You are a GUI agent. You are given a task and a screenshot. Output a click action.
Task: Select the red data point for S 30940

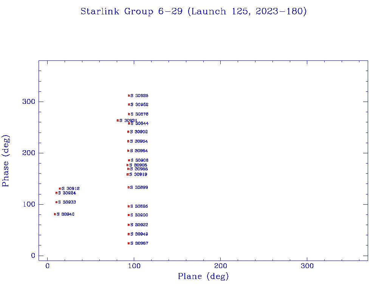coord(55,214)
